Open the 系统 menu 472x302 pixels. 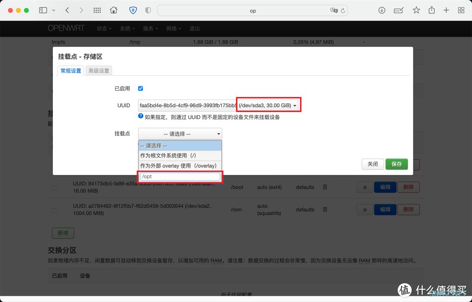point(127,28)
